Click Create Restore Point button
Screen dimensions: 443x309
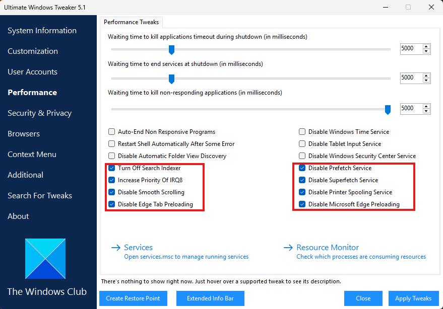[x=133, y=298]
